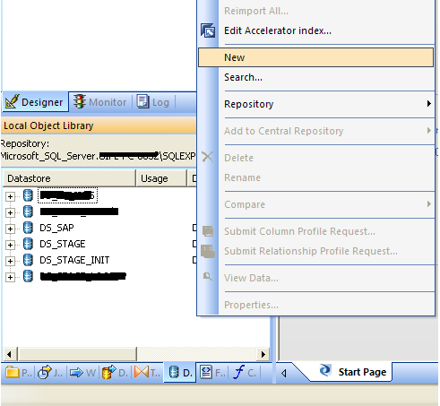Open the Work flows tab arrow icon
Viewport: 440px width, 406px height.
tap(76, 373)
